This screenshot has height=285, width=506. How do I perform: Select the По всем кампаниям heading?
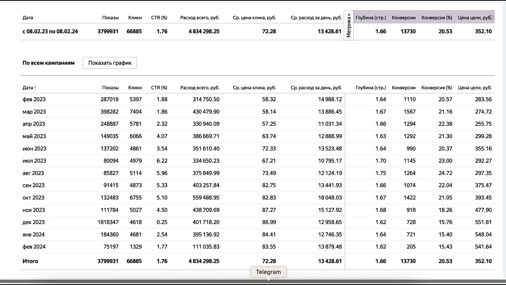click(x=49, y=63)
